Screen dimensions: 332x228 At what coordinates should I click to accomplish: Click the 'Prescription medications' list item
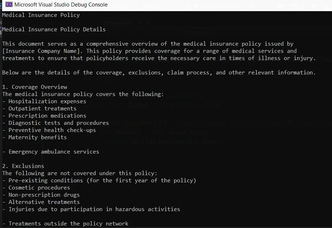(47, 116)
